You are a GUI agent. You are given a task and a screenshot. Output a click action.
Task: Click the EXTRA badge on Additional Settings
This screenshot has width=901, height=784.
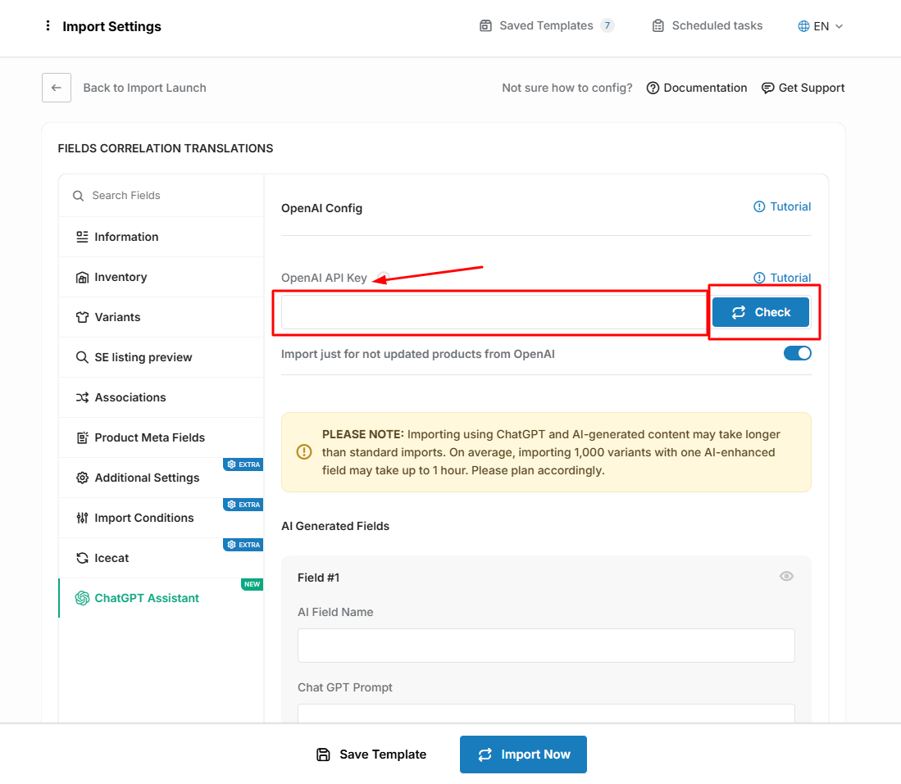coord(243,465)
